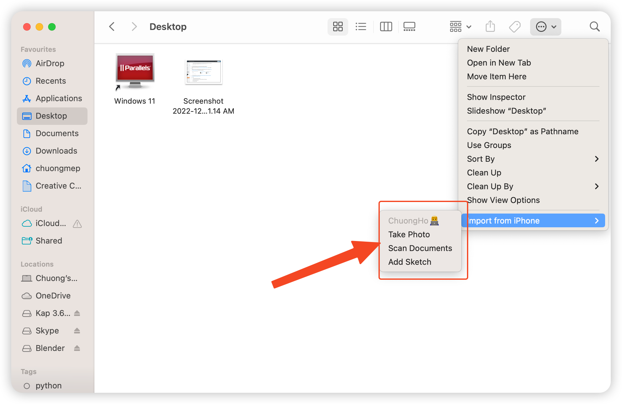
Task: Switch to icon grid view
Action: [338, 27]
